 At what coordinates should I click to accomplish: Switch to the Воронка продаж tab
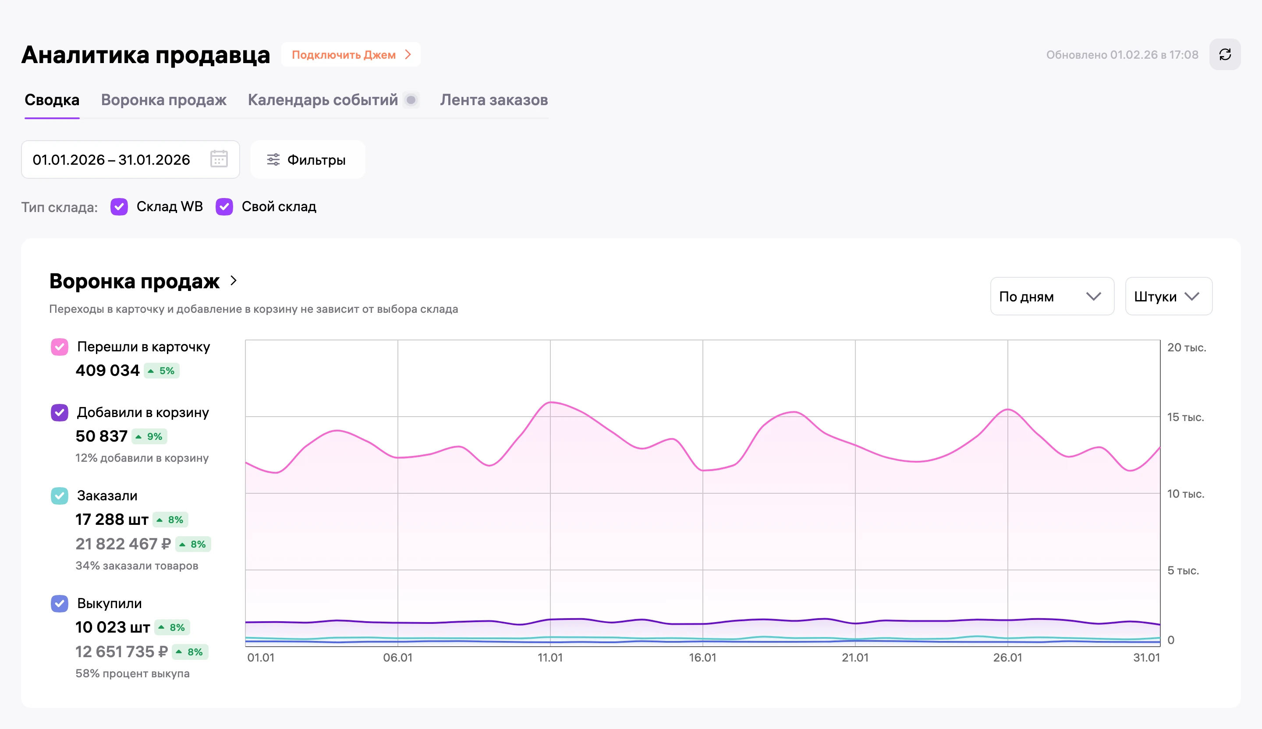[164, 100]
